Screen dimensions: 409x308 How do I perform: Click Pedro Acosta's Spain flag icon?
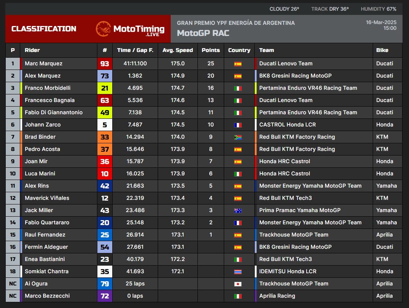tap(238, 149)
